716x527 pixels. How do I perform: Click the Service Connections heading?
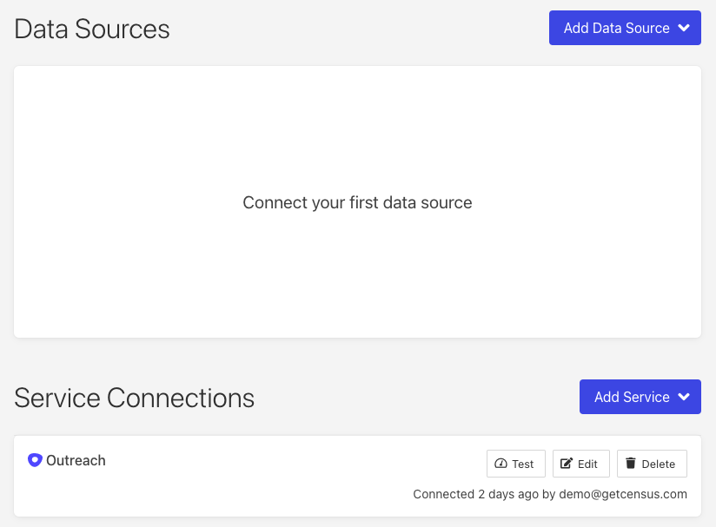point(135,398)
